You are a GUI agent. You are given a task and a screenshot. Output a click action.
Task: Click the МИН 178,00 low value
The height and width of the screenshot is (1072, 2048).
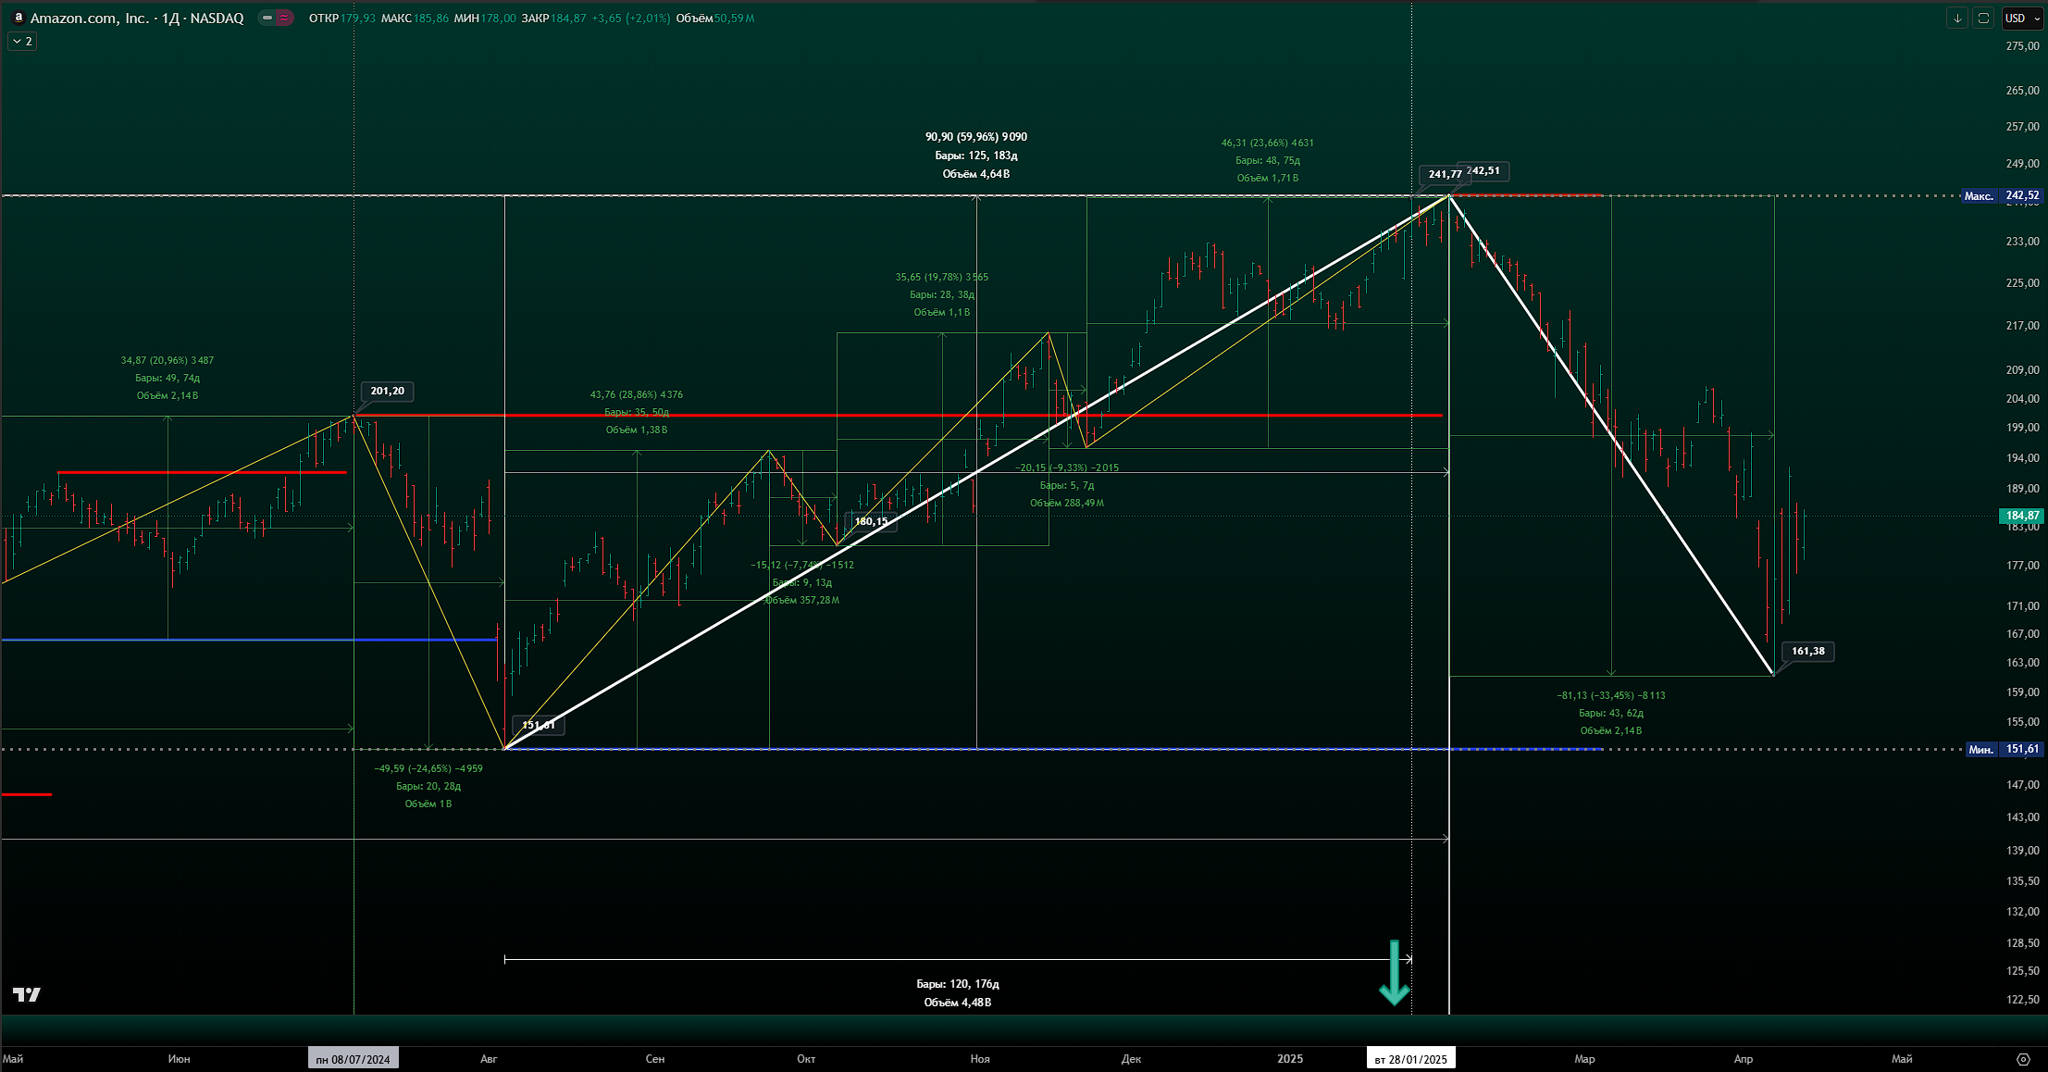(x=485, y=19)
